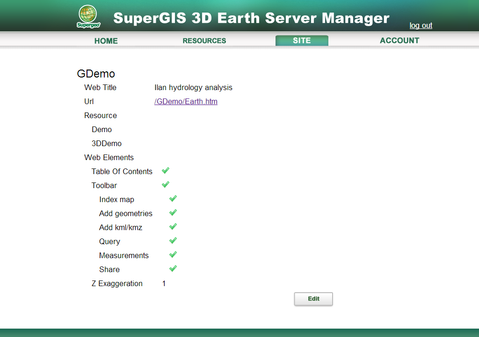
Task: Click the Z Exaggeration value 1
Action: 164,284
